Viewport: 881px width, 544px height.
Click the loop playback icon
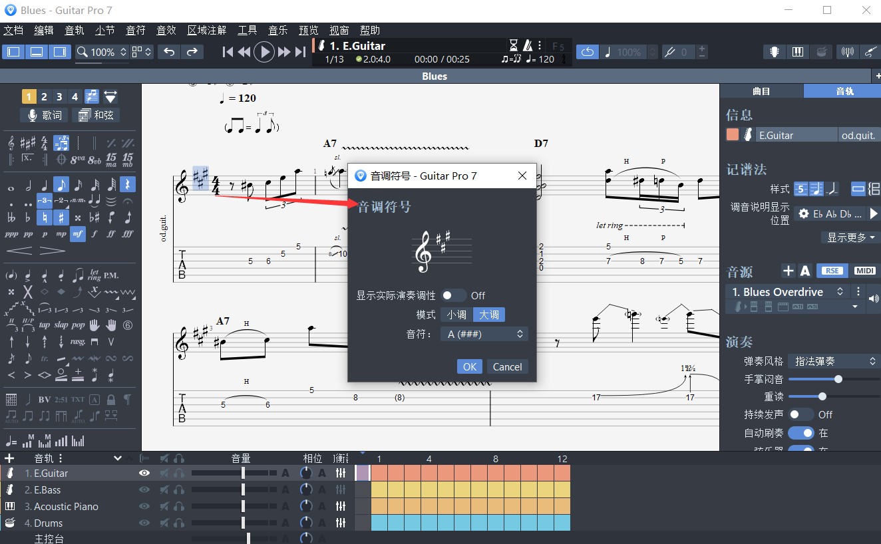(x=587, y=52)
